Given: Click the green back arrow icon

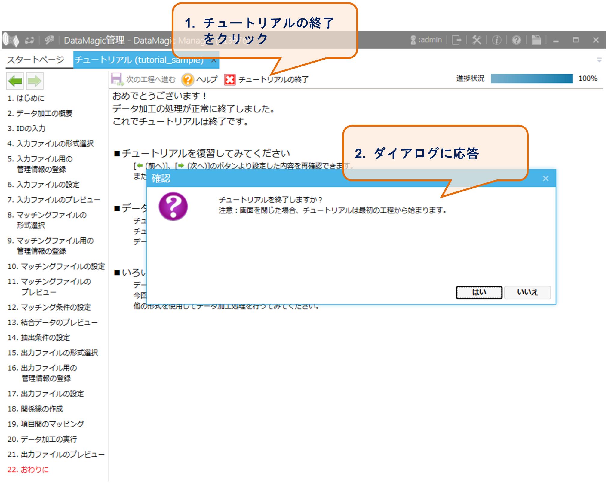Looking at the screenshot, I should [x=15, y=81].
